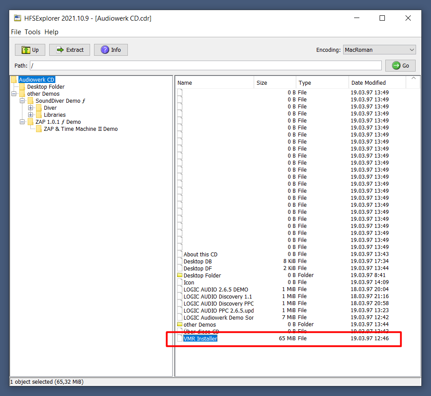
Task: Click folder icon of Desktop Folder row
Action: [x=180, y=275]
